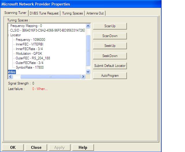Click the red '0 - When...' failure text
185x152 pixels.
40,89
